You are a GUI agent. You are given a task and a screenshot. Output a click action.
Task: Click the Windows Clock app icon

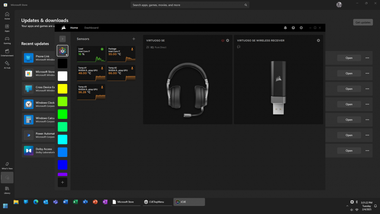point(28,104)
